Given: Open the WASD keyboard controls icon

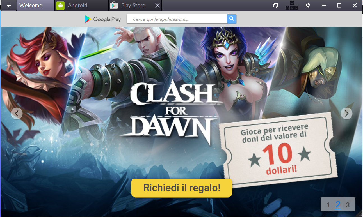Looking at the screenshot, I should [x=292, y=5].
